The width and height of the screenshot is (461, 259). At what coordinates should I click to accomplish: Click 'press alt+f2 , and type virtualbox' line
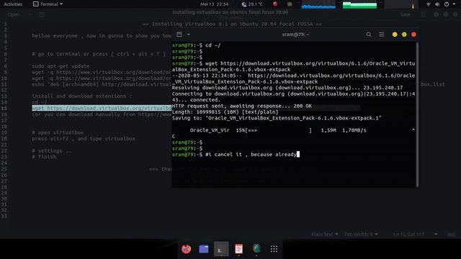point(84,139)
